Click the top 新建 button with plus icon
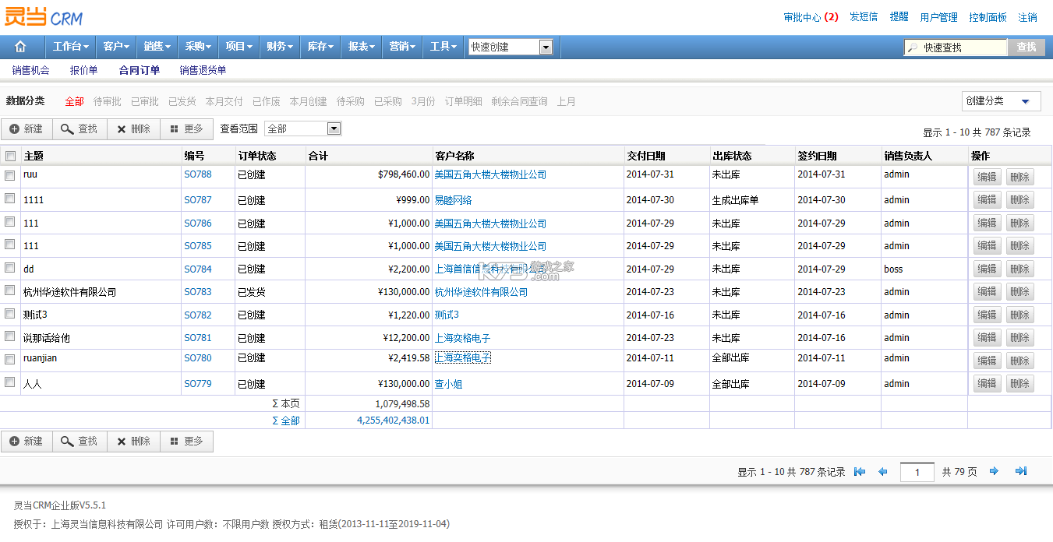 27,129
